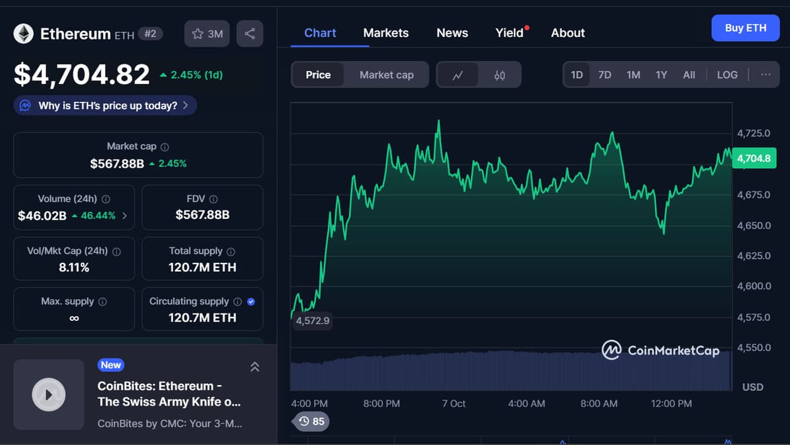Switch to candlestick chart icon
The height and width of the screenshot is (445, 790).
(500, 75)
